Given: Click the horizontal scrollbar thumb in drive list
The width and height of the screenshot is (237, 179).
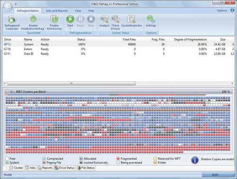Looking at the screenshot, I should (x=72, y=83).
